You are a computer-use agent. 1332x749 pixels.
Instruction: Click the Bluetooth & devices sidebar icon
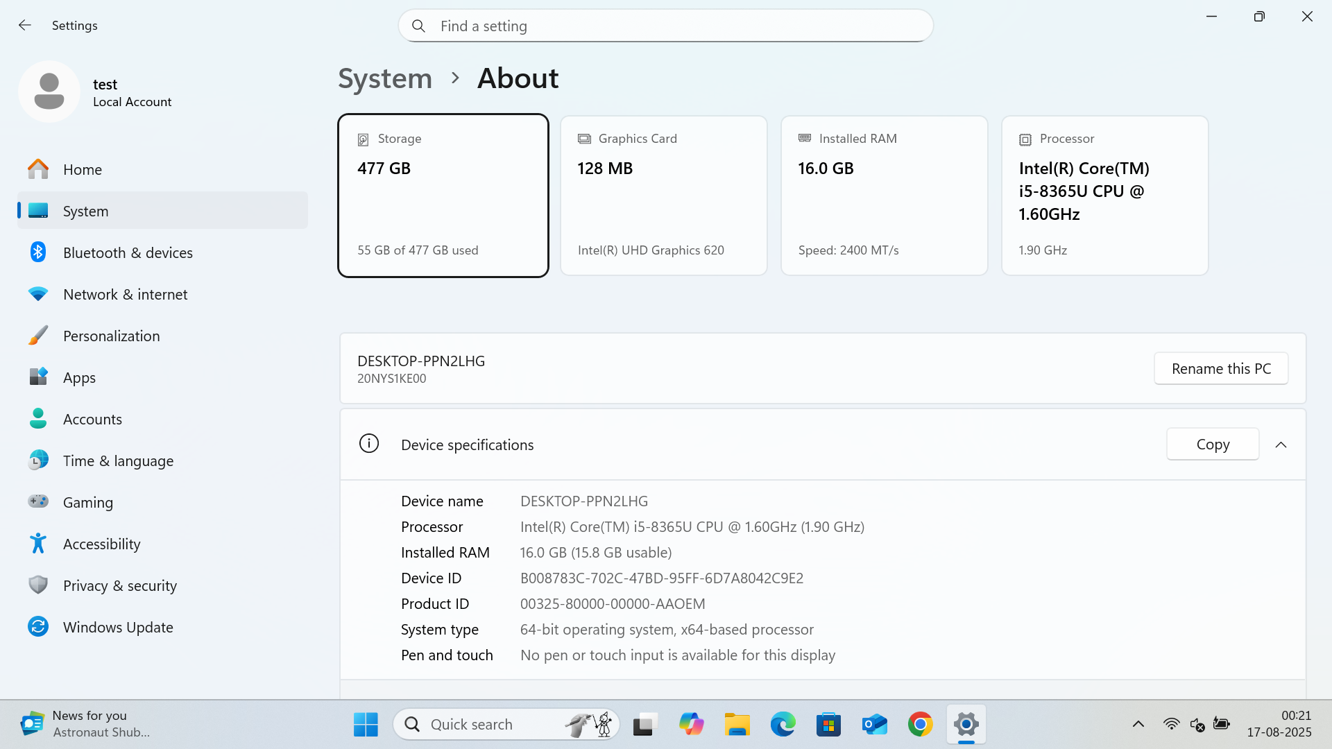coord(38,252)
